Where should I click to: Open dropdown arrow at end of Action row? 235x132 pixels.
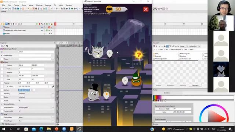point(52,27)
